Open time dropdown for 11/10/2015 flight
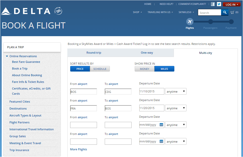Screen dimensions: 243x157 pyautogui.click(x=176, y=91)
